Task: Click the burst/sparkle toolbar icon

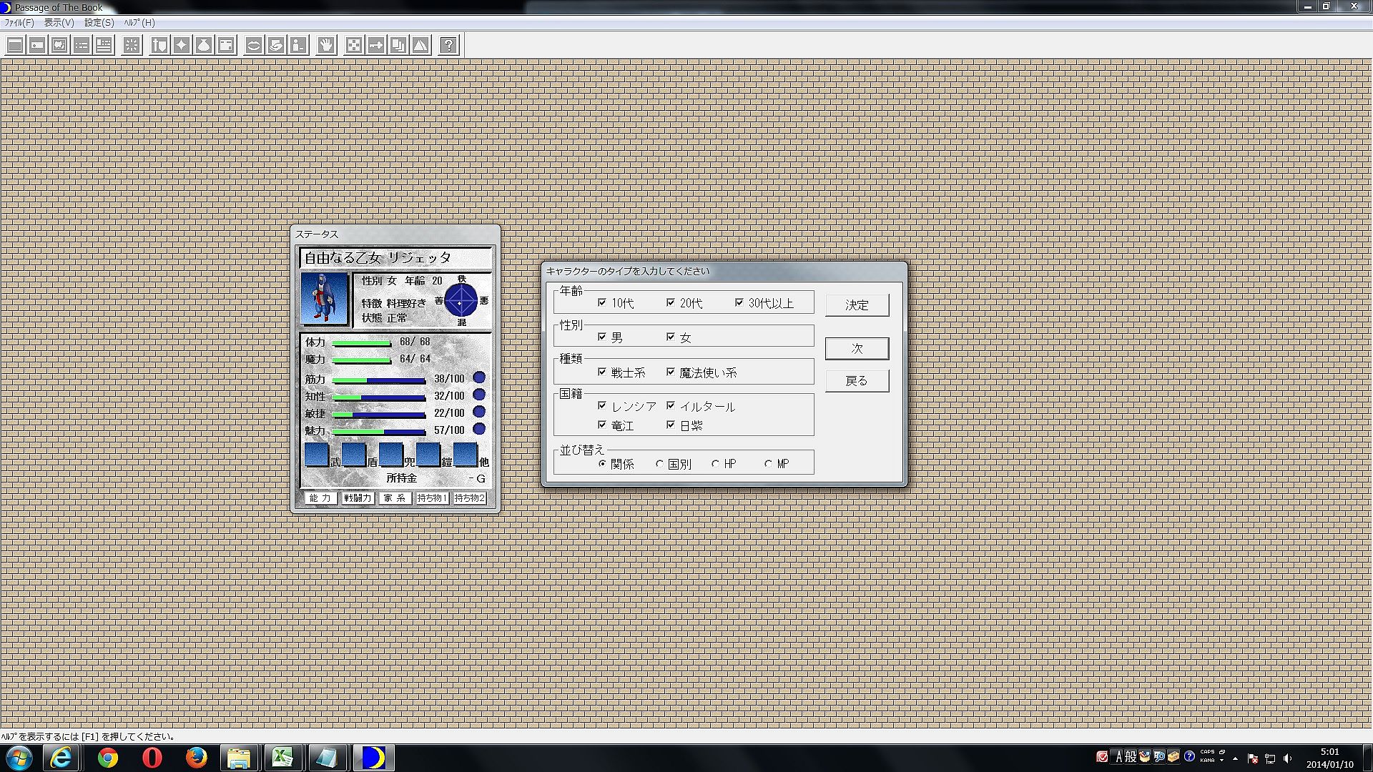Action: pos(132,46)
